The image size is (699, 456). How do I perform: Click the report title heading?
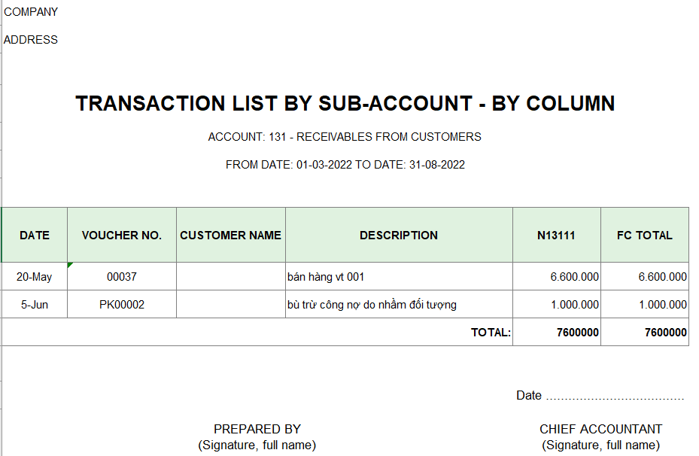[345, 103]
